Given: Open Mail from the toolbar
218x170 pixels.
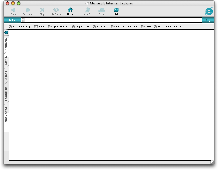Looking at the screenshot, I should tap(116, 11).
